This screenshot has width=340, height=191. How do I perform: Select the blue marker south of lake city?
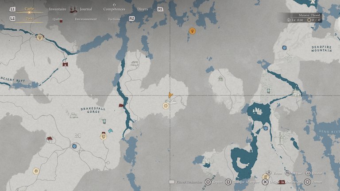point(266,128)
